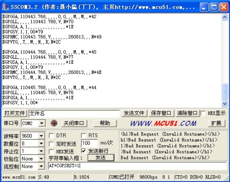Screen dimensions: 230x182
Task: Click the SSCOM app icon in title bar
Action: point(5,7)
